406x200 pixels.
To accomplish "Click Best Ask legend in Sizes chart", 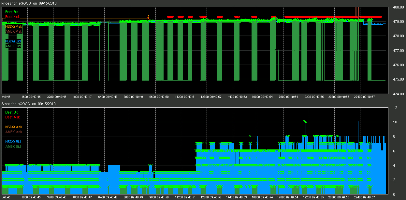I will [12, 117].
